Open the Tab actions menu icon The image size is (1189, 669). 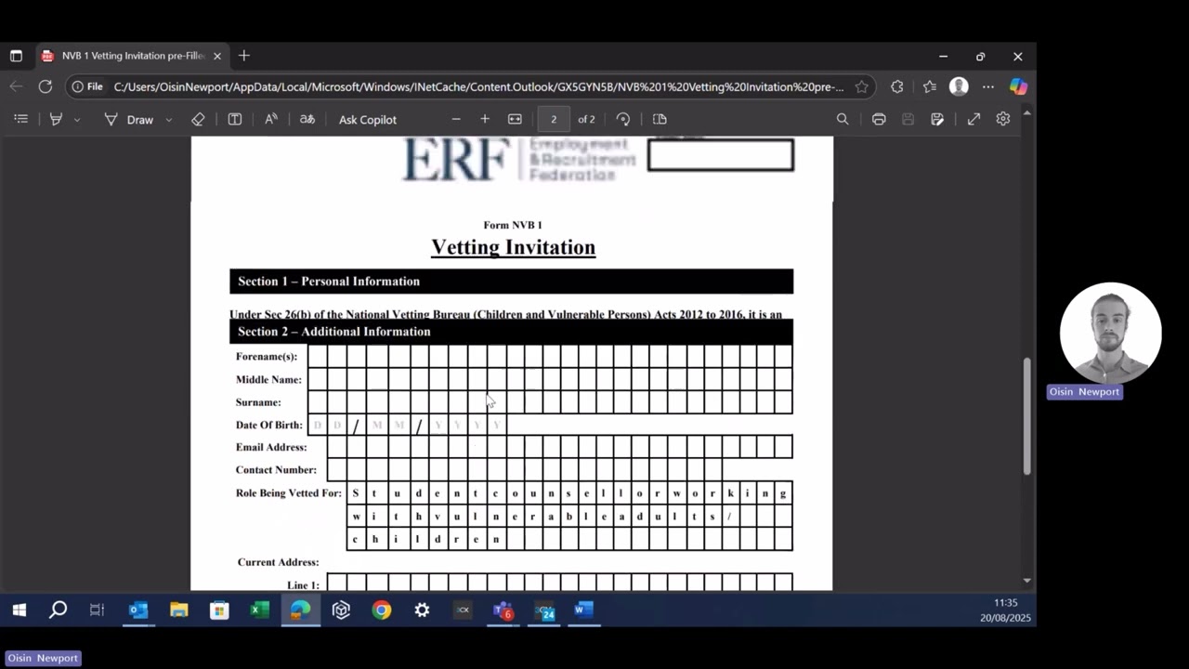click(16, 56)
